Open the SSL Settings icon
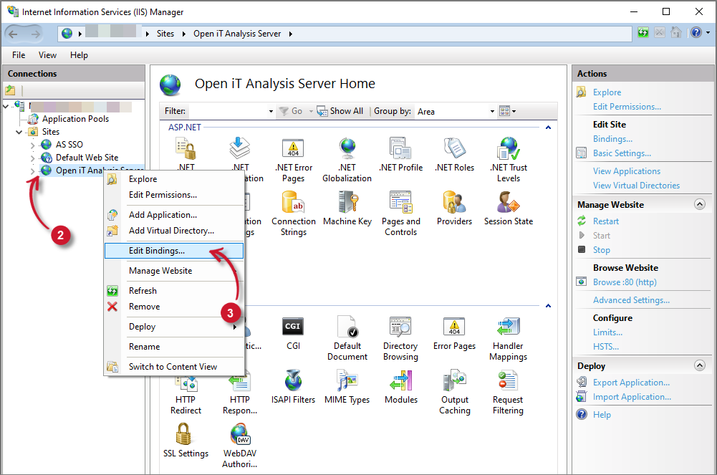The height and width of the screenshot is (475, 717). tap(184, 436)
